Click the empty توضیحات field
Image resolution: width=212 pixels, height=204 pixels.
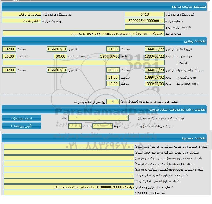(84, 63)
